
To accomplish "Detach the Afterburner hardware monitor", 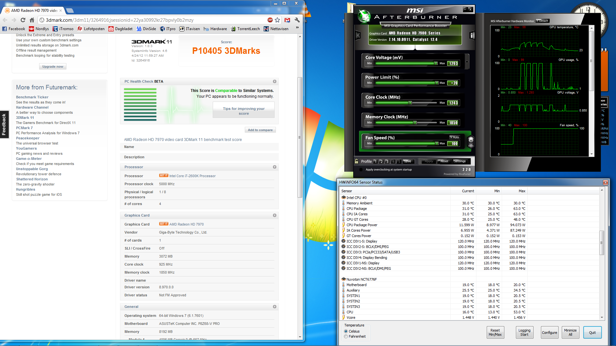I will [543, 21].
